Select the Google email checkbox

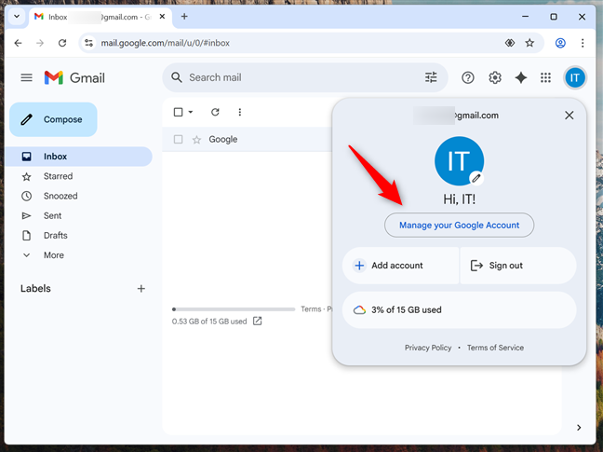[x=178, y=139]
